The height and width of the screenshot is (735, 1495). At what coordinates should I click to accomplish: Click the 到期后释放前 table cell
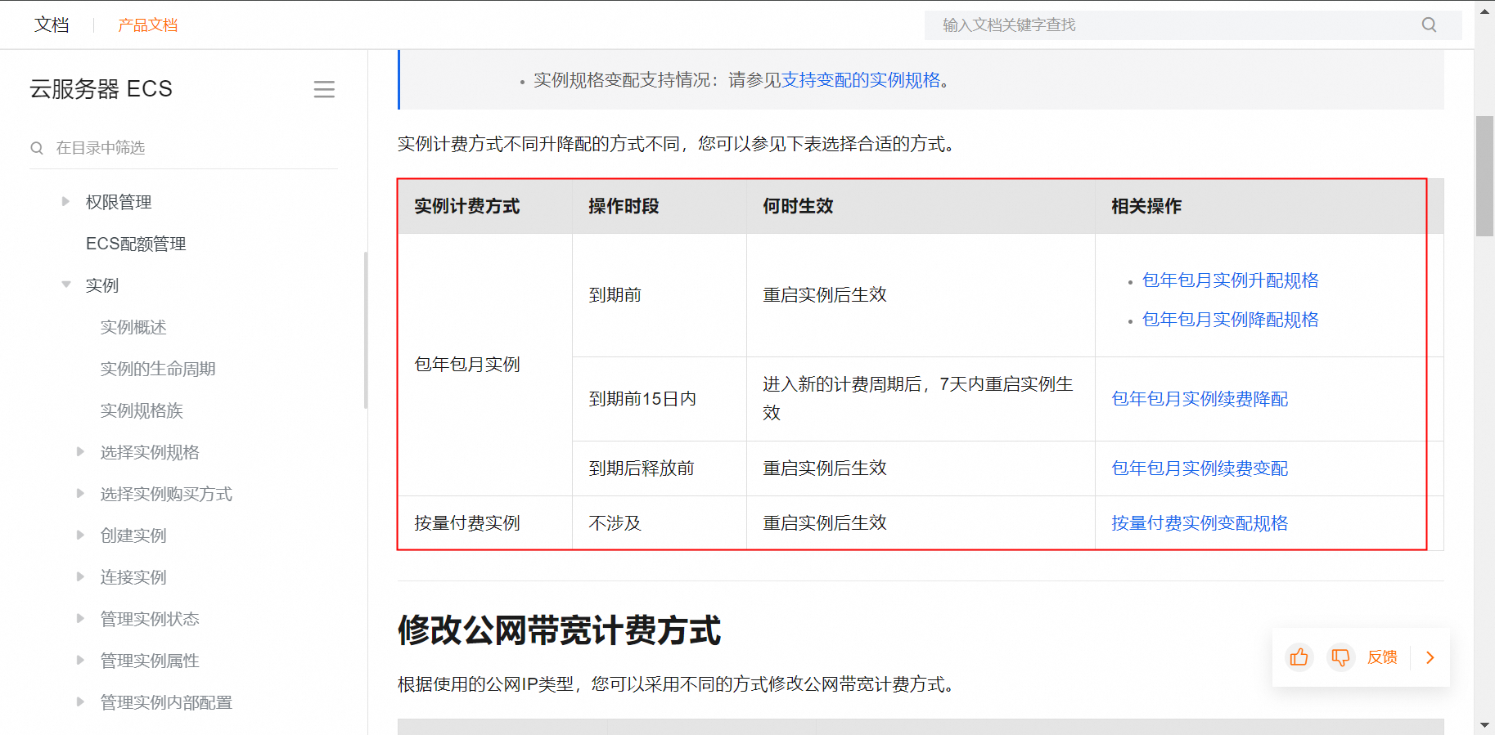[660, 468]
